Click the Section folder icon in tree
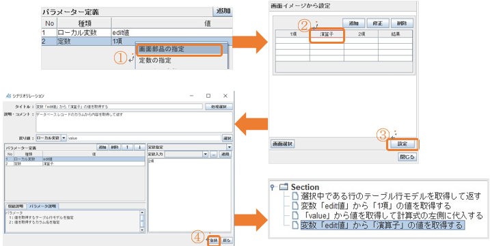 283,187
